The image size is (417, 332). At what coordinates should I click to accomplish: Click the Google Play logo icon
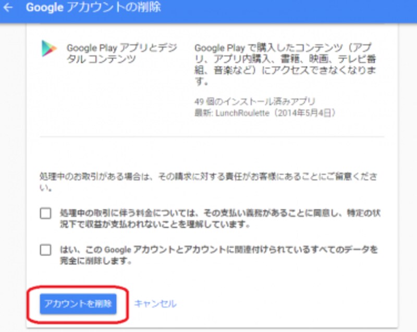49,48
